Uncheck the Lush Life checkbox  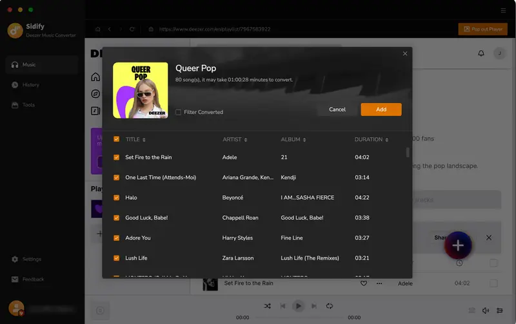point(117,258)
